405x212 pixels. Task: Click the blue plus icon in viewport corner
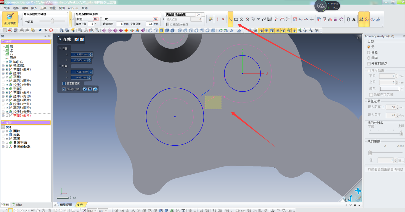coord(358,191)
